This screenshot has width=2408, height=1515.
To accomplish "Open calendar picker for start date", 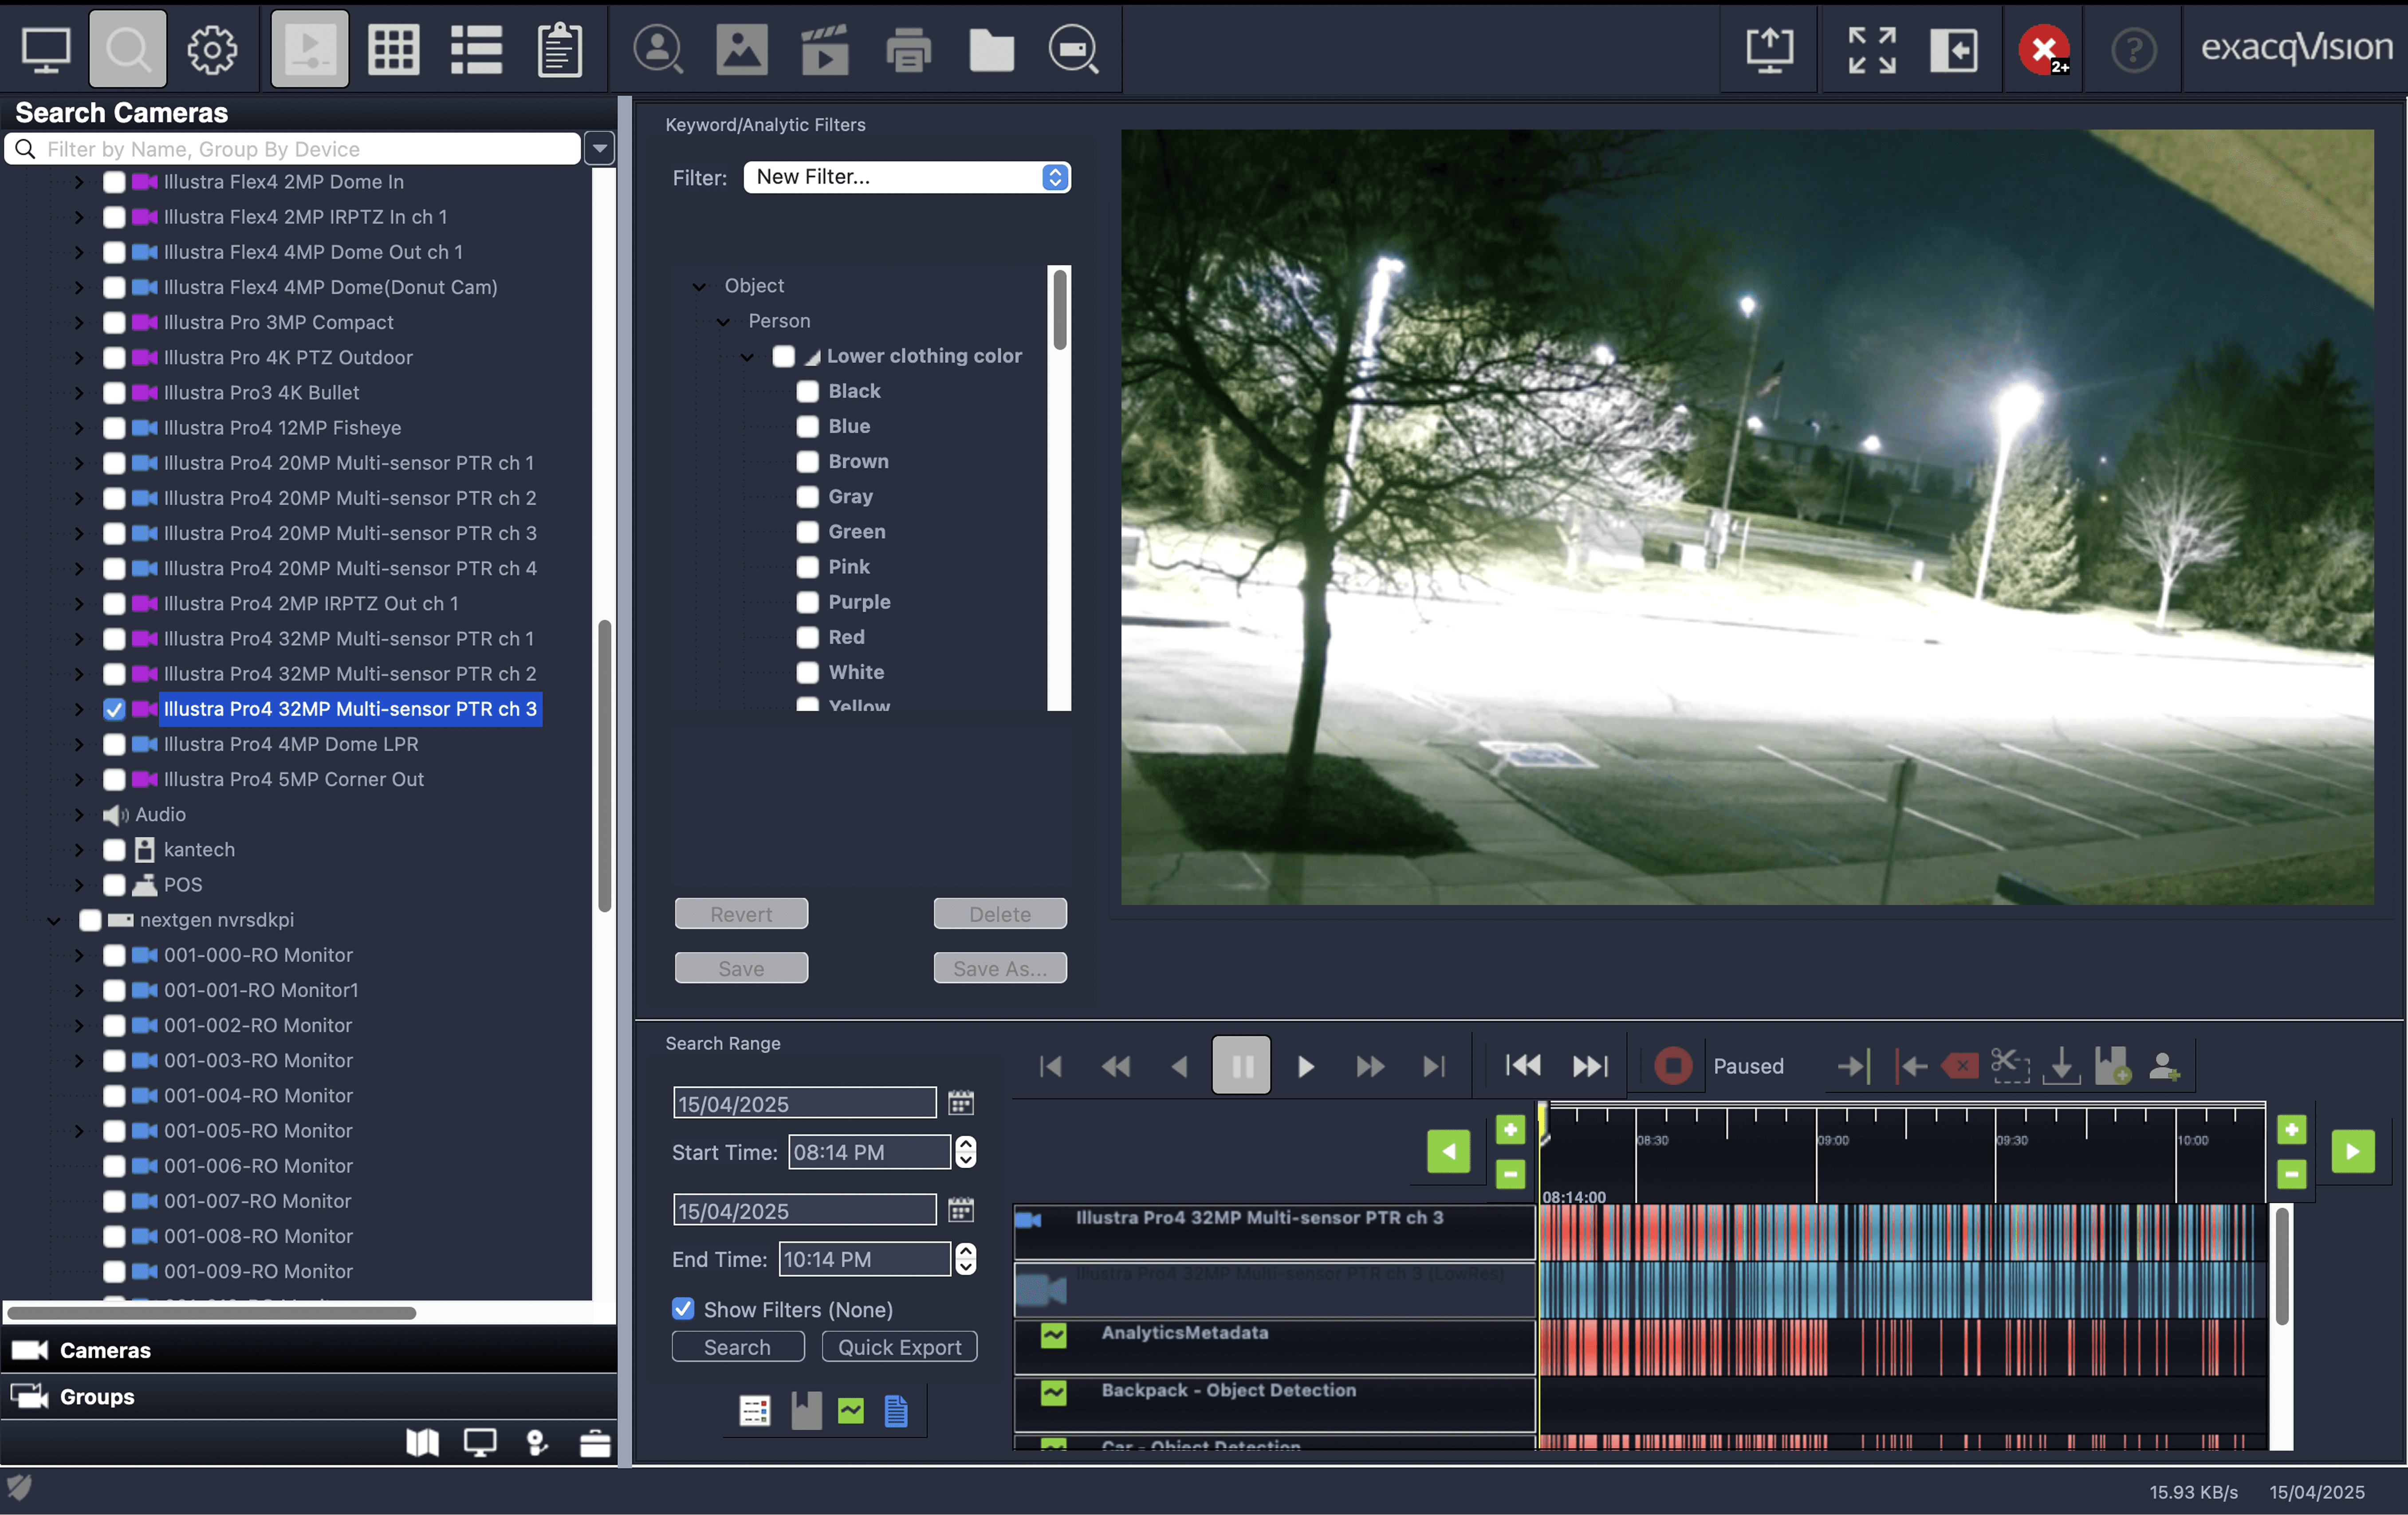I will pyautogui.click(x=960, y=1102).
